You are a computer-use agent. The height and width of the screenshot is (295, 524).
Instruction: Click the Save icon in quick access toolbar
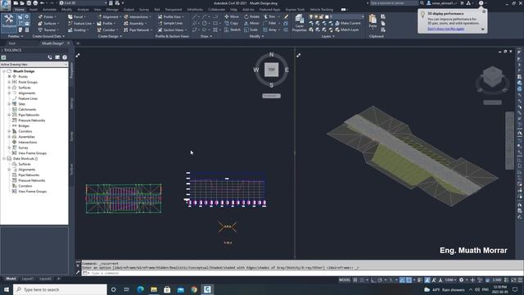pyautogui.click(x=29, y=3)
